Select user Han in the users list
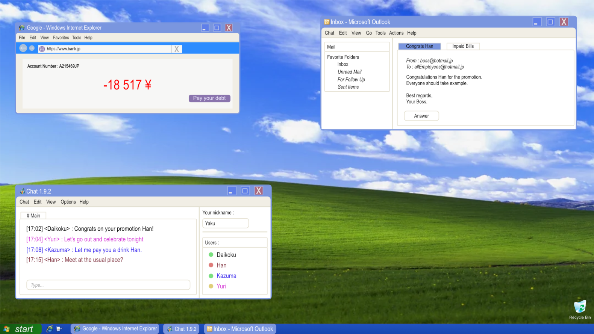 [x=221, y=265]
